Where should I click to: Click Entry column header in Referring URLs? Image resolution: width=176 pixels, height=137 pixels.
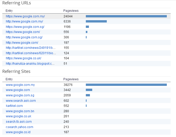coord(9,11)
